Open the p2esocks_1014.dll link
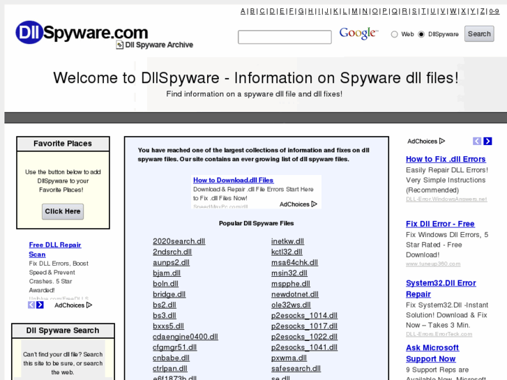507x380 pixels. [304, 316]
